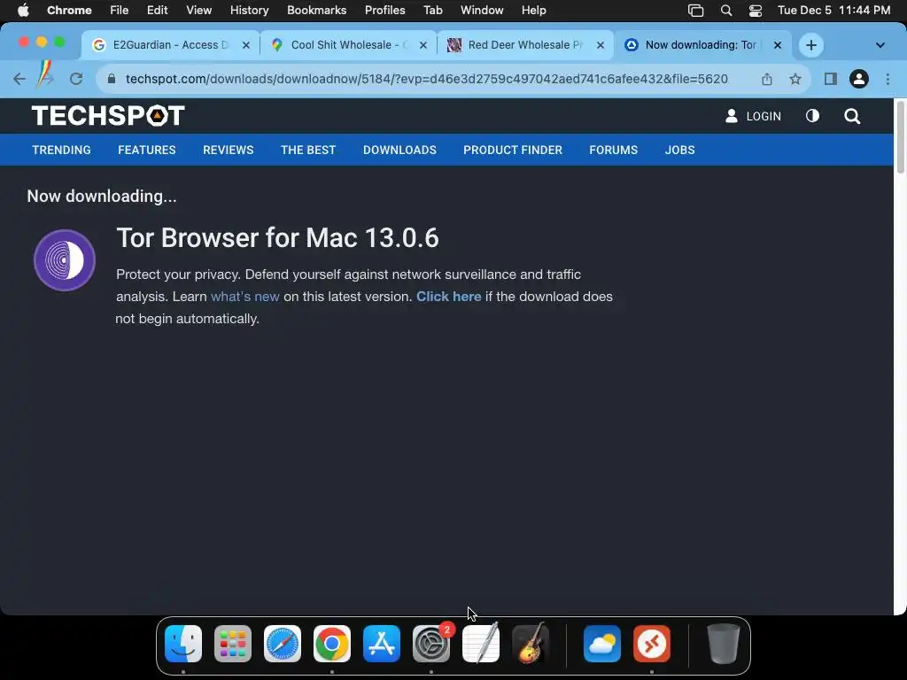Screen dimensions: 907x680
Task: Open PRODUCT FINDER page
Action: (x=513, y=150)
